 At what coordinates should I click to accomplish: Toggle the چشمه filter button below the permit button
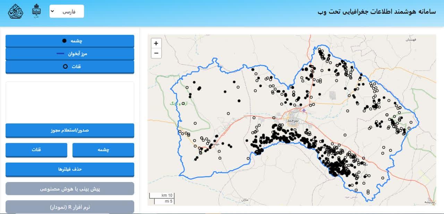pos(103,150)
